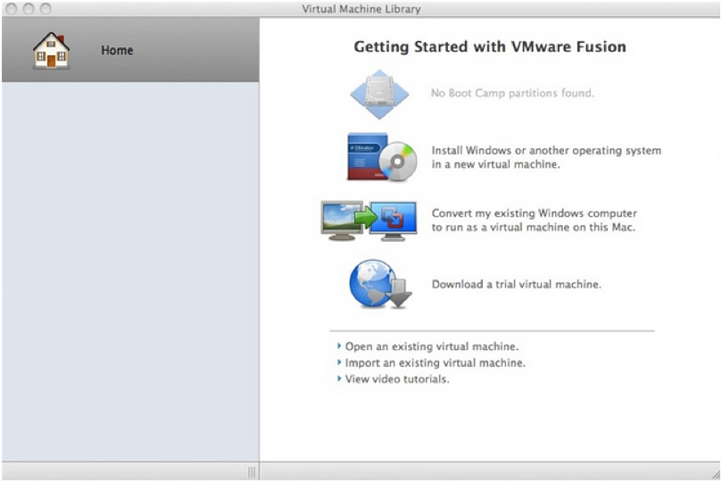Open an existing virtual machine link
722x482 pixels.
(x=431, y=346)
